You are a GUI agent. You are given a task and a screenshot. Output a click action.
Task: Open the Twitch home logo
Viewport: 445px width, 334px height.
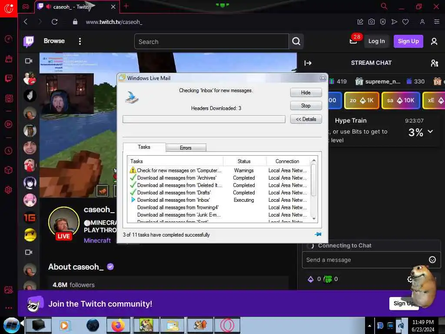point(29,41)
